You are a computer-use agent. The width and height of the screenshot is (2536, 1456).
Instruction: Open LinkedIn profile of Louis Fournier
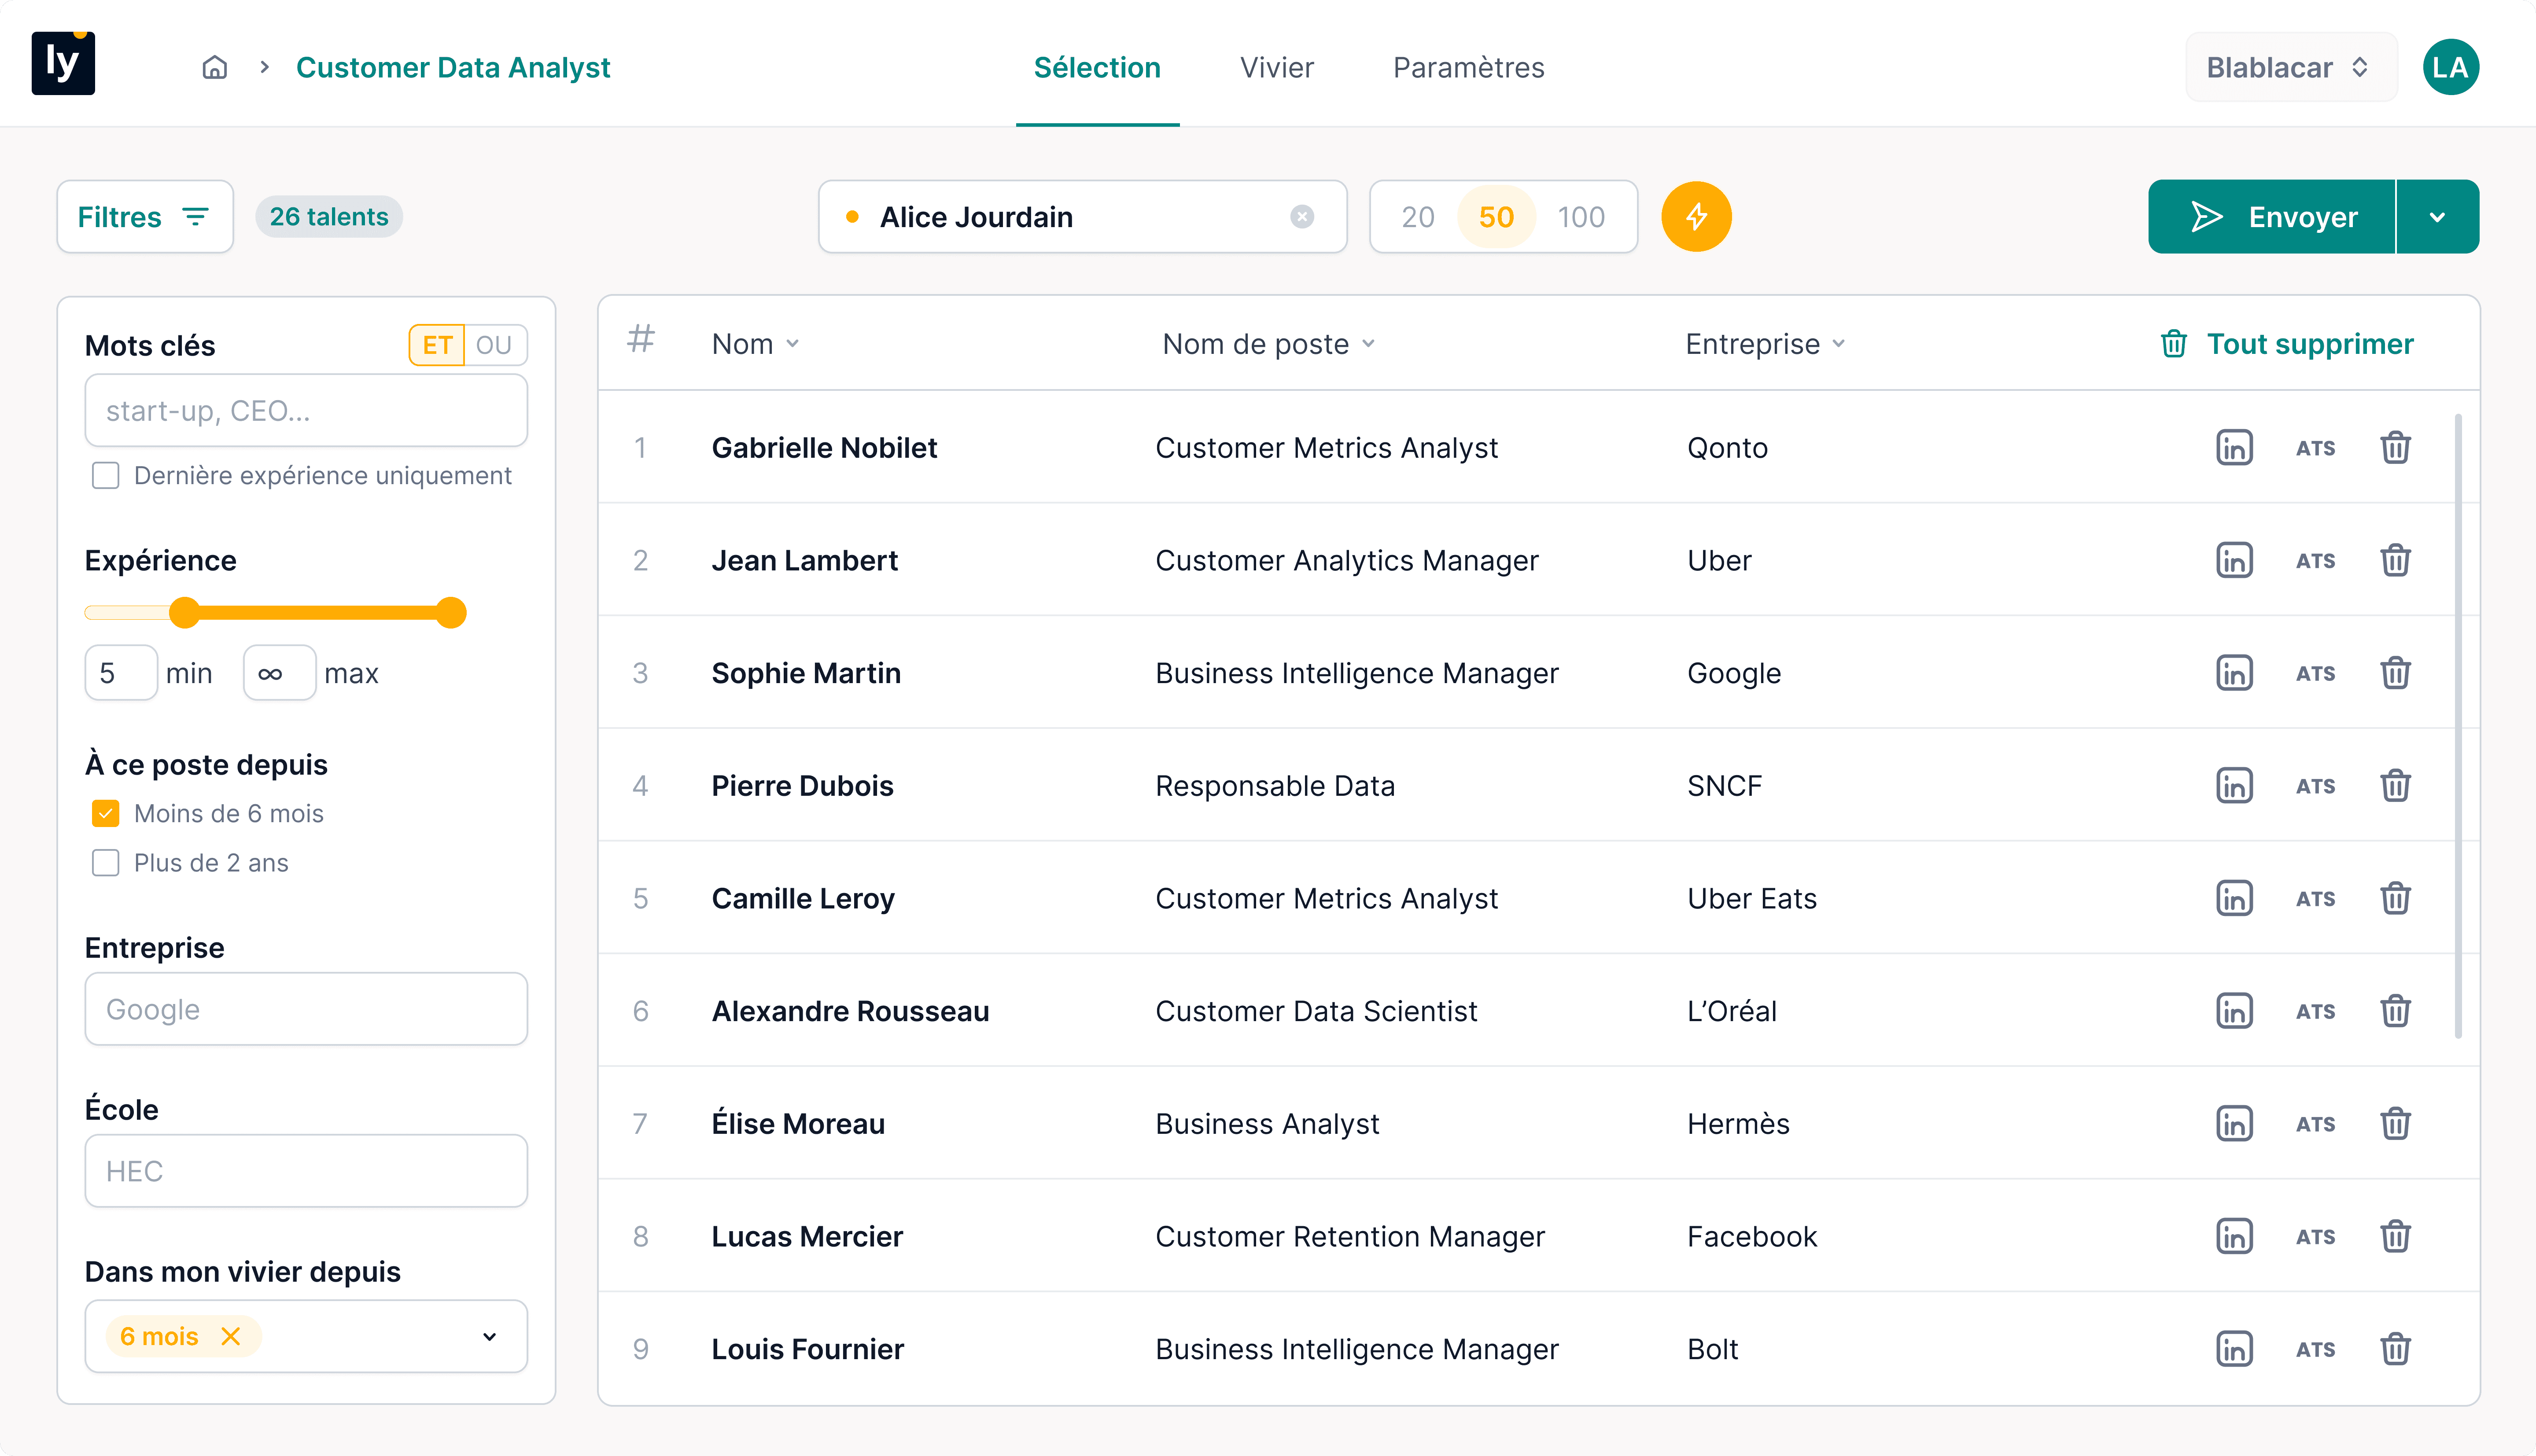(x=2234, y=1349)
